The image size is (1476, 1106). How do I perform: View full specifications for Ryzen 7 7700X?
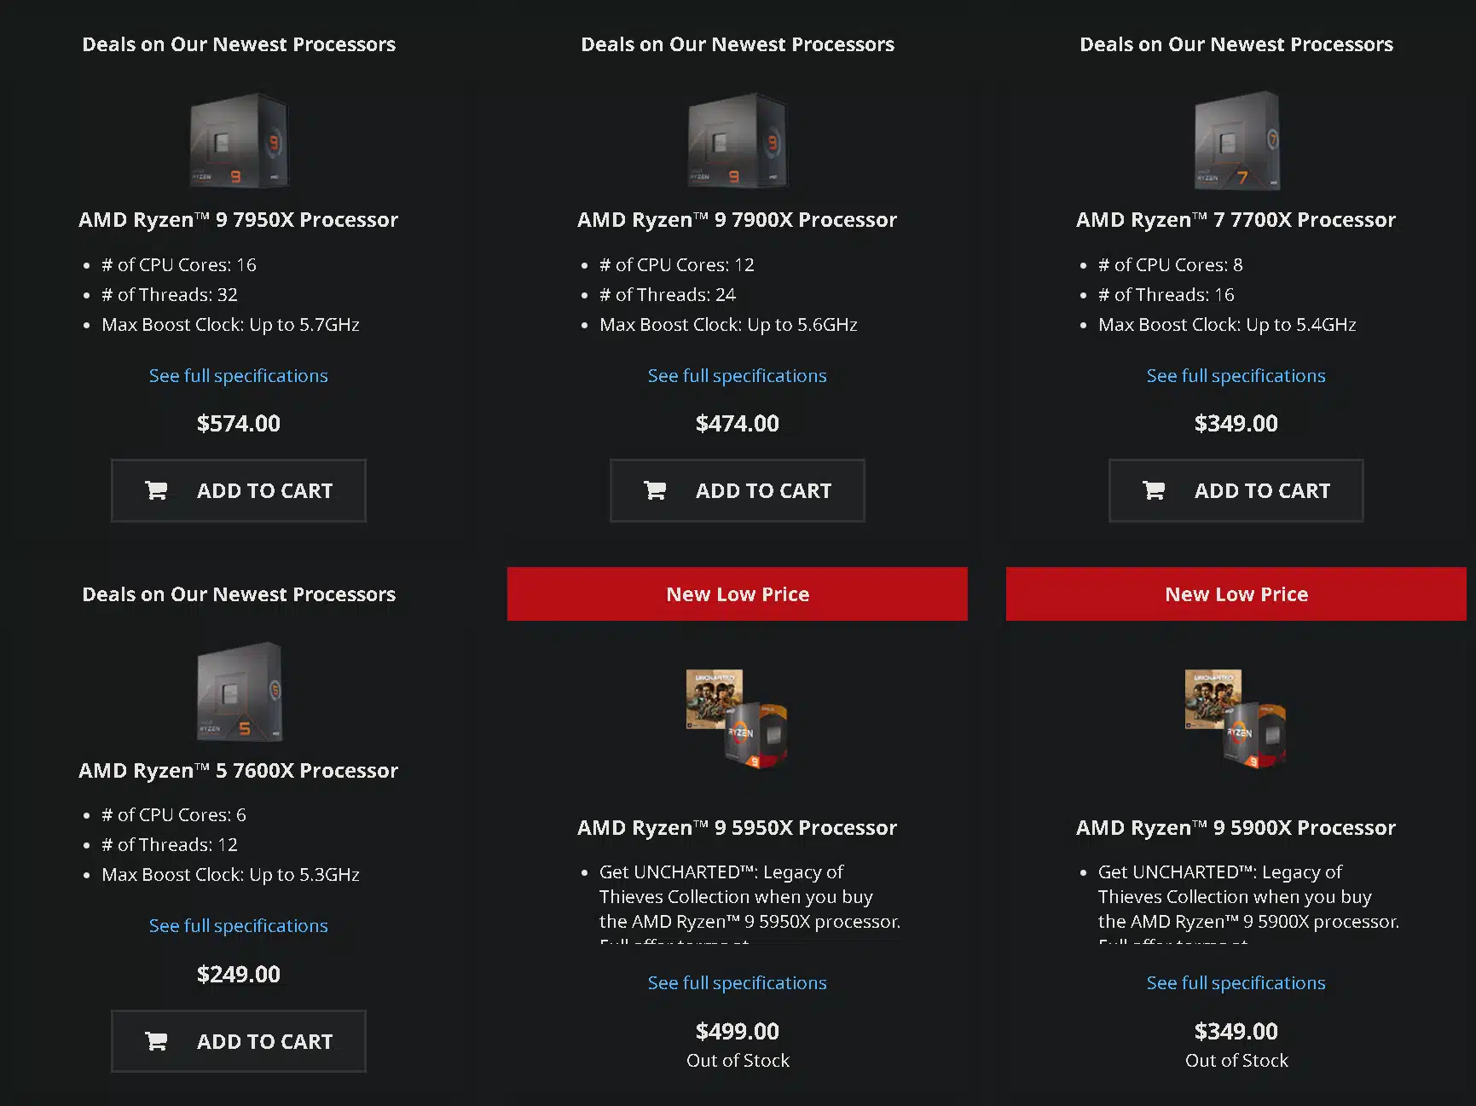[x=1236, y=376]
